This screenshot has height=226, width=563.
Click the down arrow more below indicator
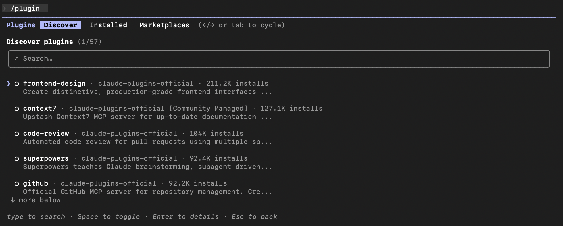(x=13, y=200)
